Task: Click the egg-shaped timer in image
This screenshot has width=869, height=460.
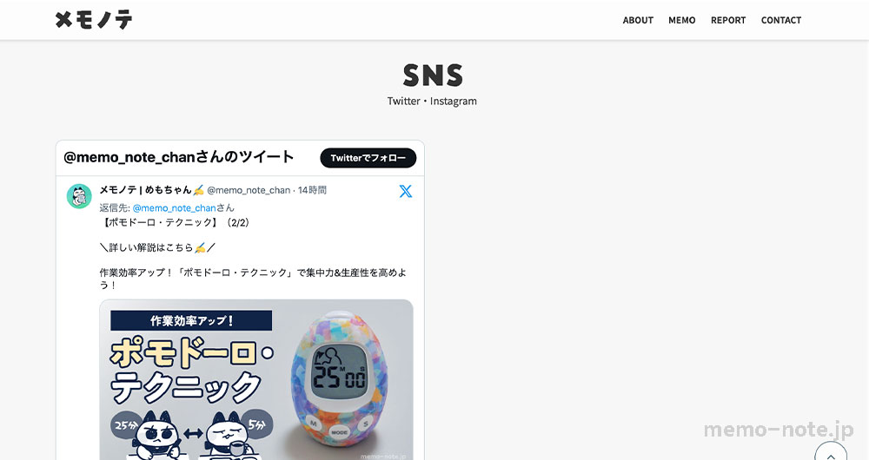Action: pos(341,379)
